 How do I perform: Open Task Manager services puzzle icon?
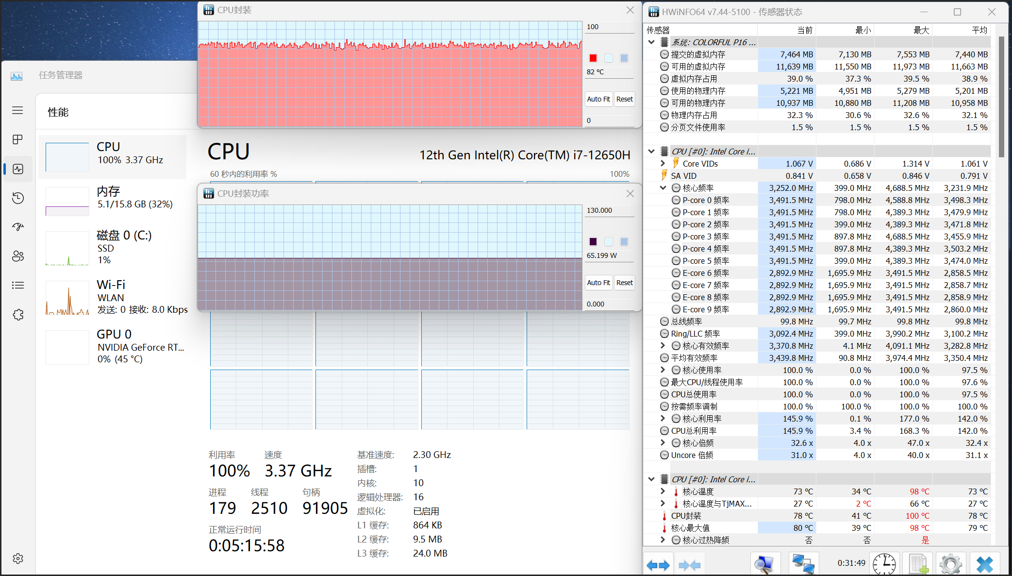point(18,315)
